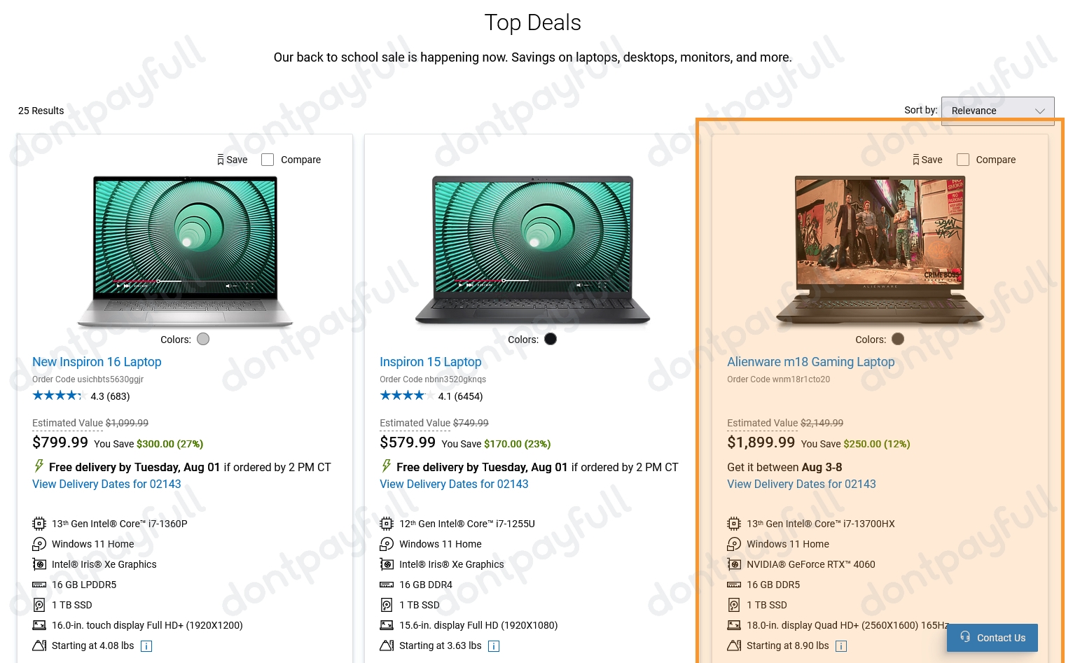Click the headset icon in Contact Us
The image size is (1066, 663).
(x=965, y=637)
